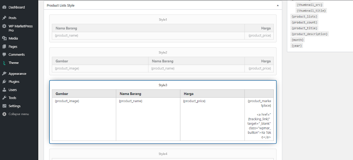The image size is (353, 160).
Task: Click the Collapse menu arrow icon
Action: coord(4,114)
